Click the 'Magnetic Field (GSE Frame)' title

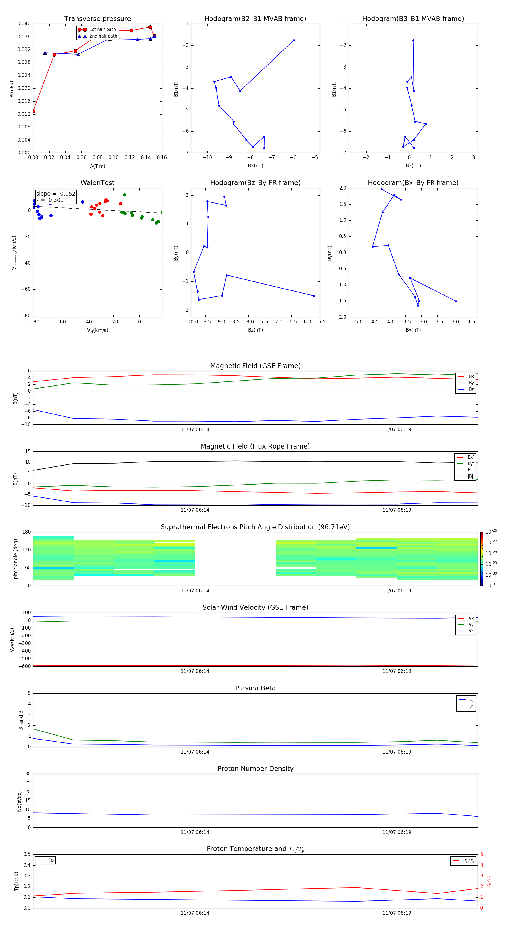click(255, 366)
